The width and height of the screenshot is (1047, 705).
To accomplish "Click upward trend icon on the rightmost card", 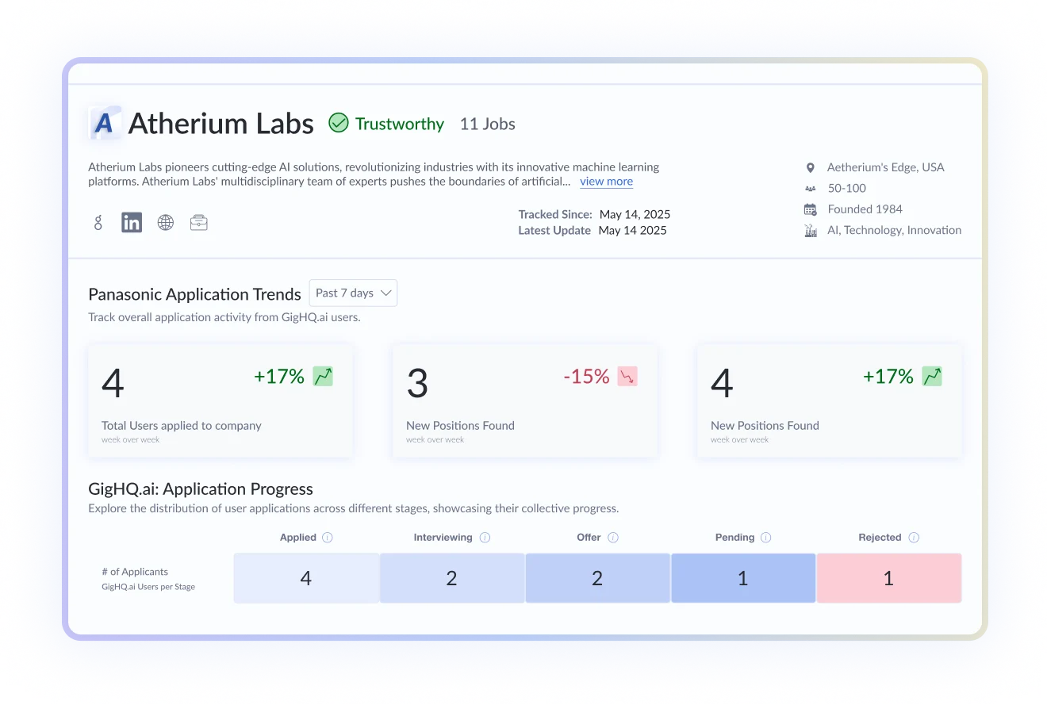I will point(932,376).
